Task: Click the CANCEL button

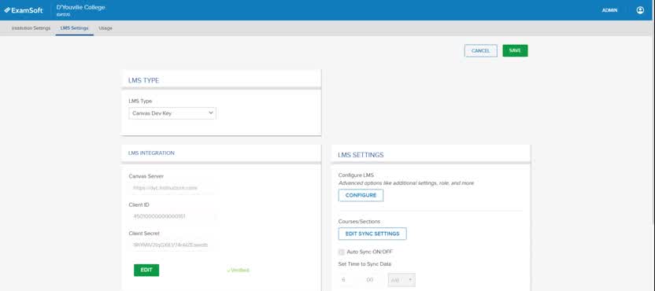Action: (480, 50)
